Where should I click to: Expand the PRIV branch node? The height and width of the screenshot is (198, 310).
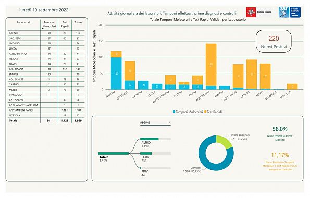tap(155, 168)
